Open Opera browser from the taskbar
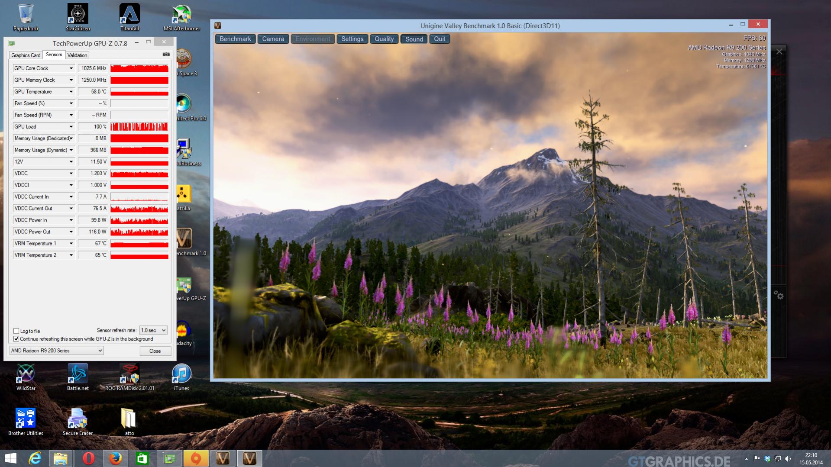This screenshot has height=467, width=831. coord(88,458)
